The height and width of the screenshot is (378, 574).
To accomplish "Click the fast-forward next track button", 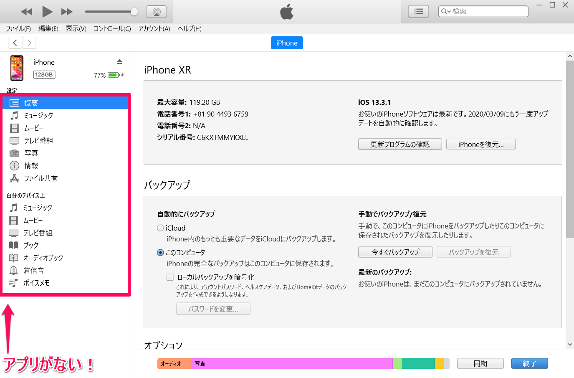I will point(67,12).
